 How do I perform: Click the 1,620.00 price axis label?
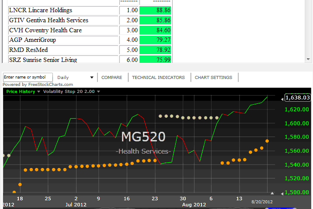click(297, 110)
